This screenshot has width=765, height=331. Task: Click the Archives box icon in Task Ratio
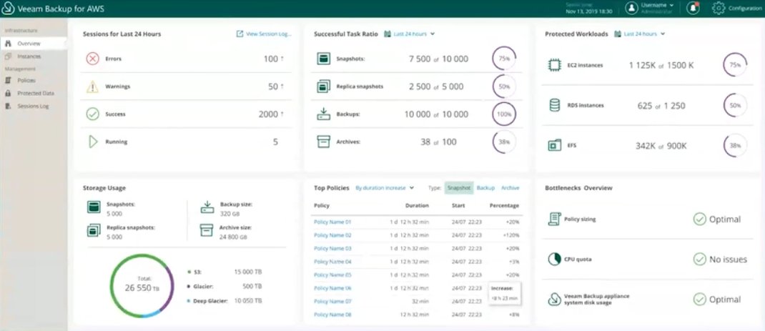tap(323, 142)
